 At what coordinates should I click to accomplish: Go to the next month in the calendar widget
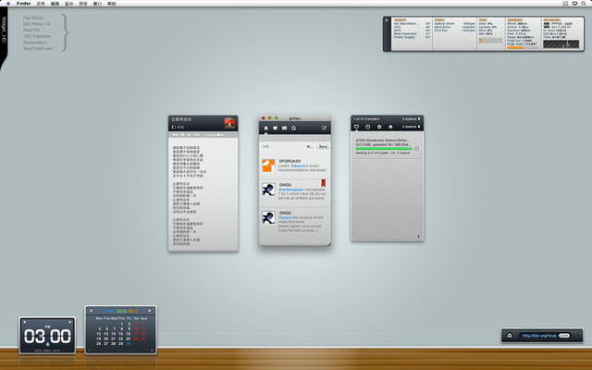tap(150, 311)
